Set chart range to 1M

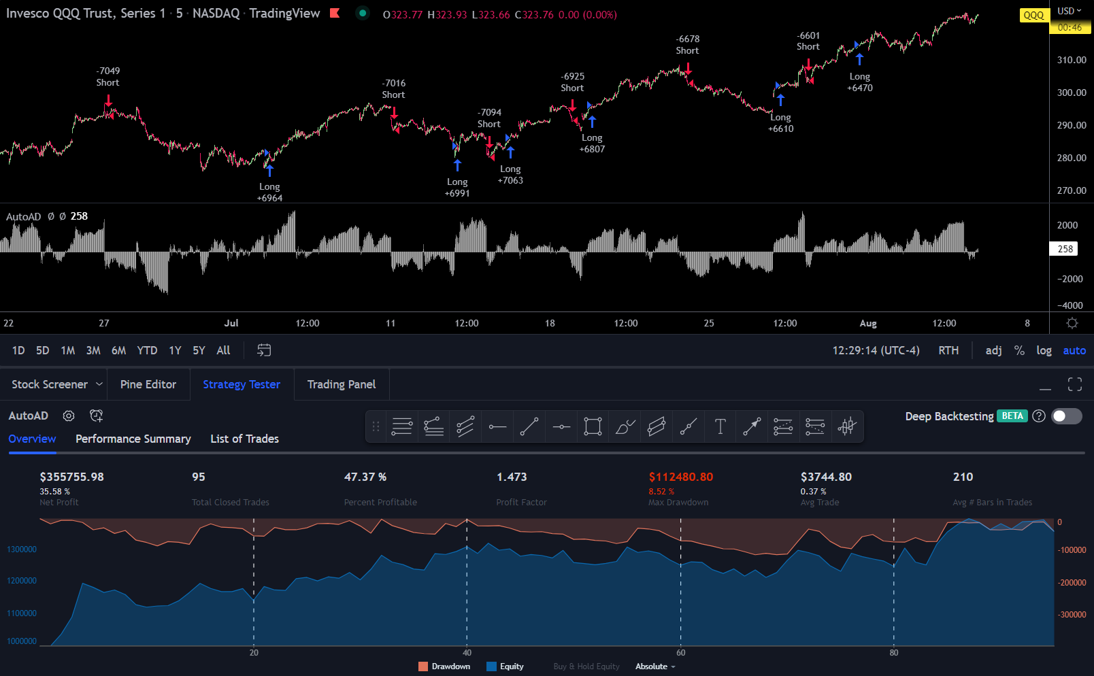coord(68,350)
